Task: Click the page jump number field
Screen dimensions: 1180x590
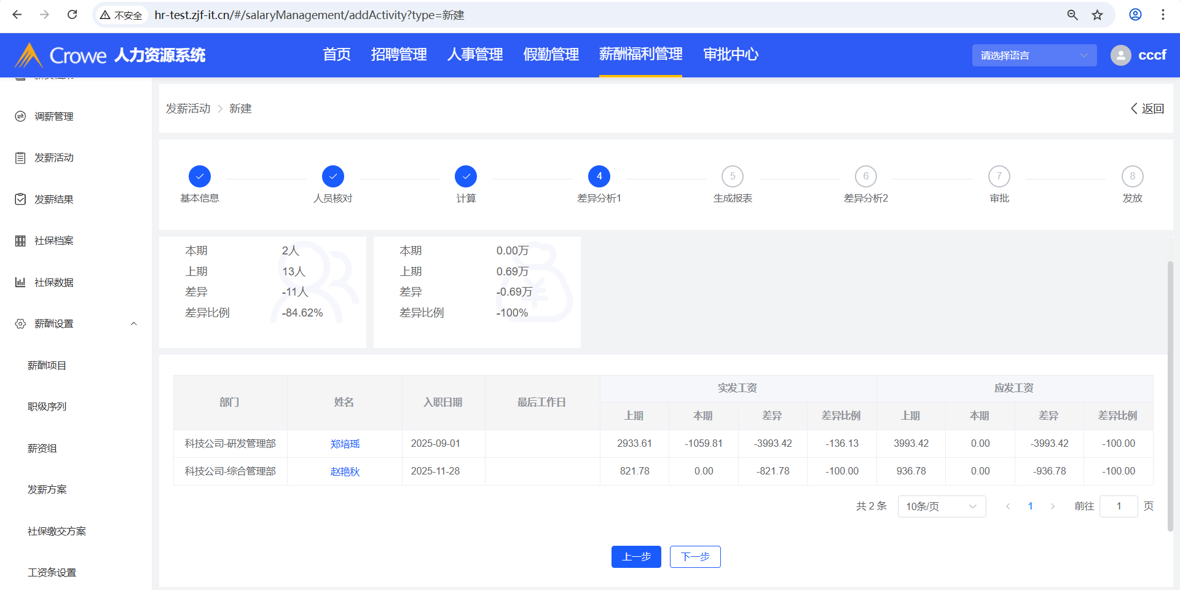Action: [1118, 506]
